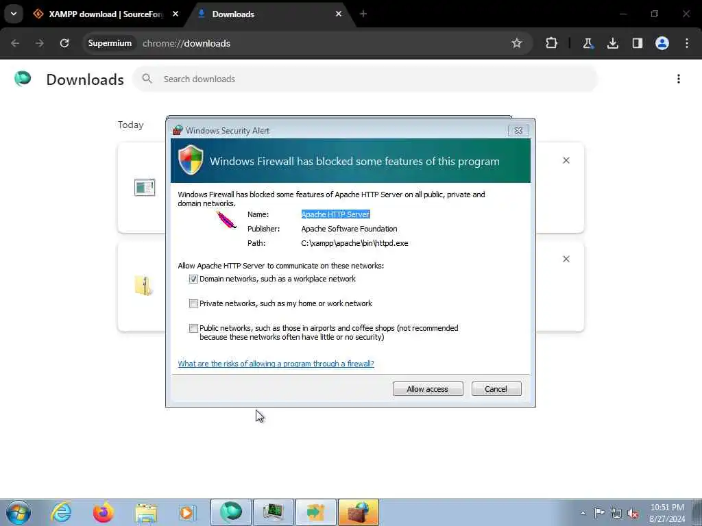Click the zip folder icon in second download
This screenshot has height=526, width=702.
(x=144, y=286)
